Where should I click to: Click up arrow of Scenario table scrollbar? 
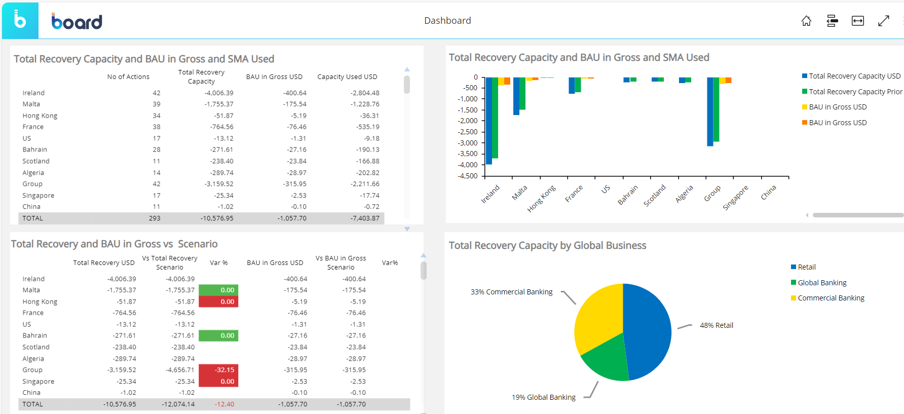pos(424,255)
